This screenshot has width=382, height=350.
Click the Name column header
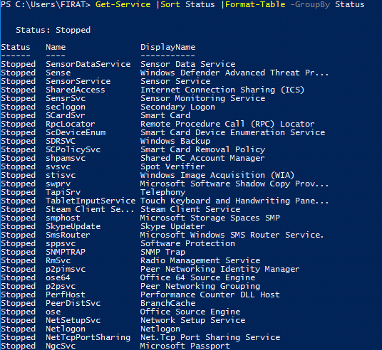56,47
